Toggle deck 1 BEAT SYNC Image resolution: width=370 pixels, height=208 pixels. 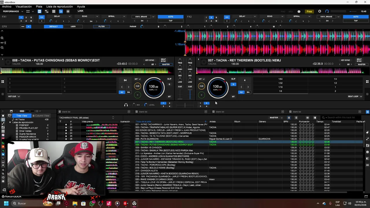pos(163,60)
